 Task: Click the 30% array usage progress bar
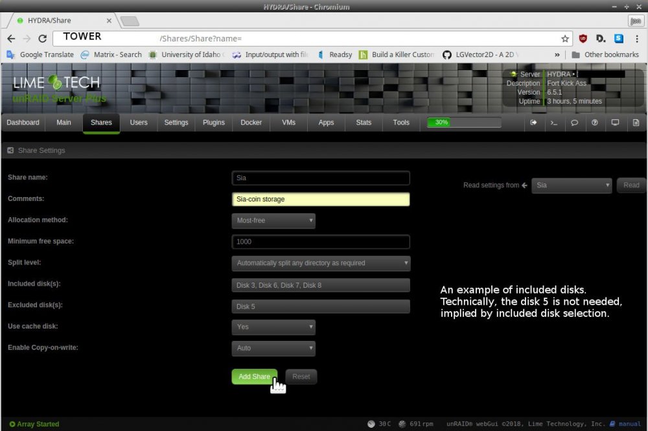[x=464, y=122]
